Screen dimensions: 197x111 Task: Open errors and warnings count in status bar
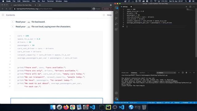[133, 103]
